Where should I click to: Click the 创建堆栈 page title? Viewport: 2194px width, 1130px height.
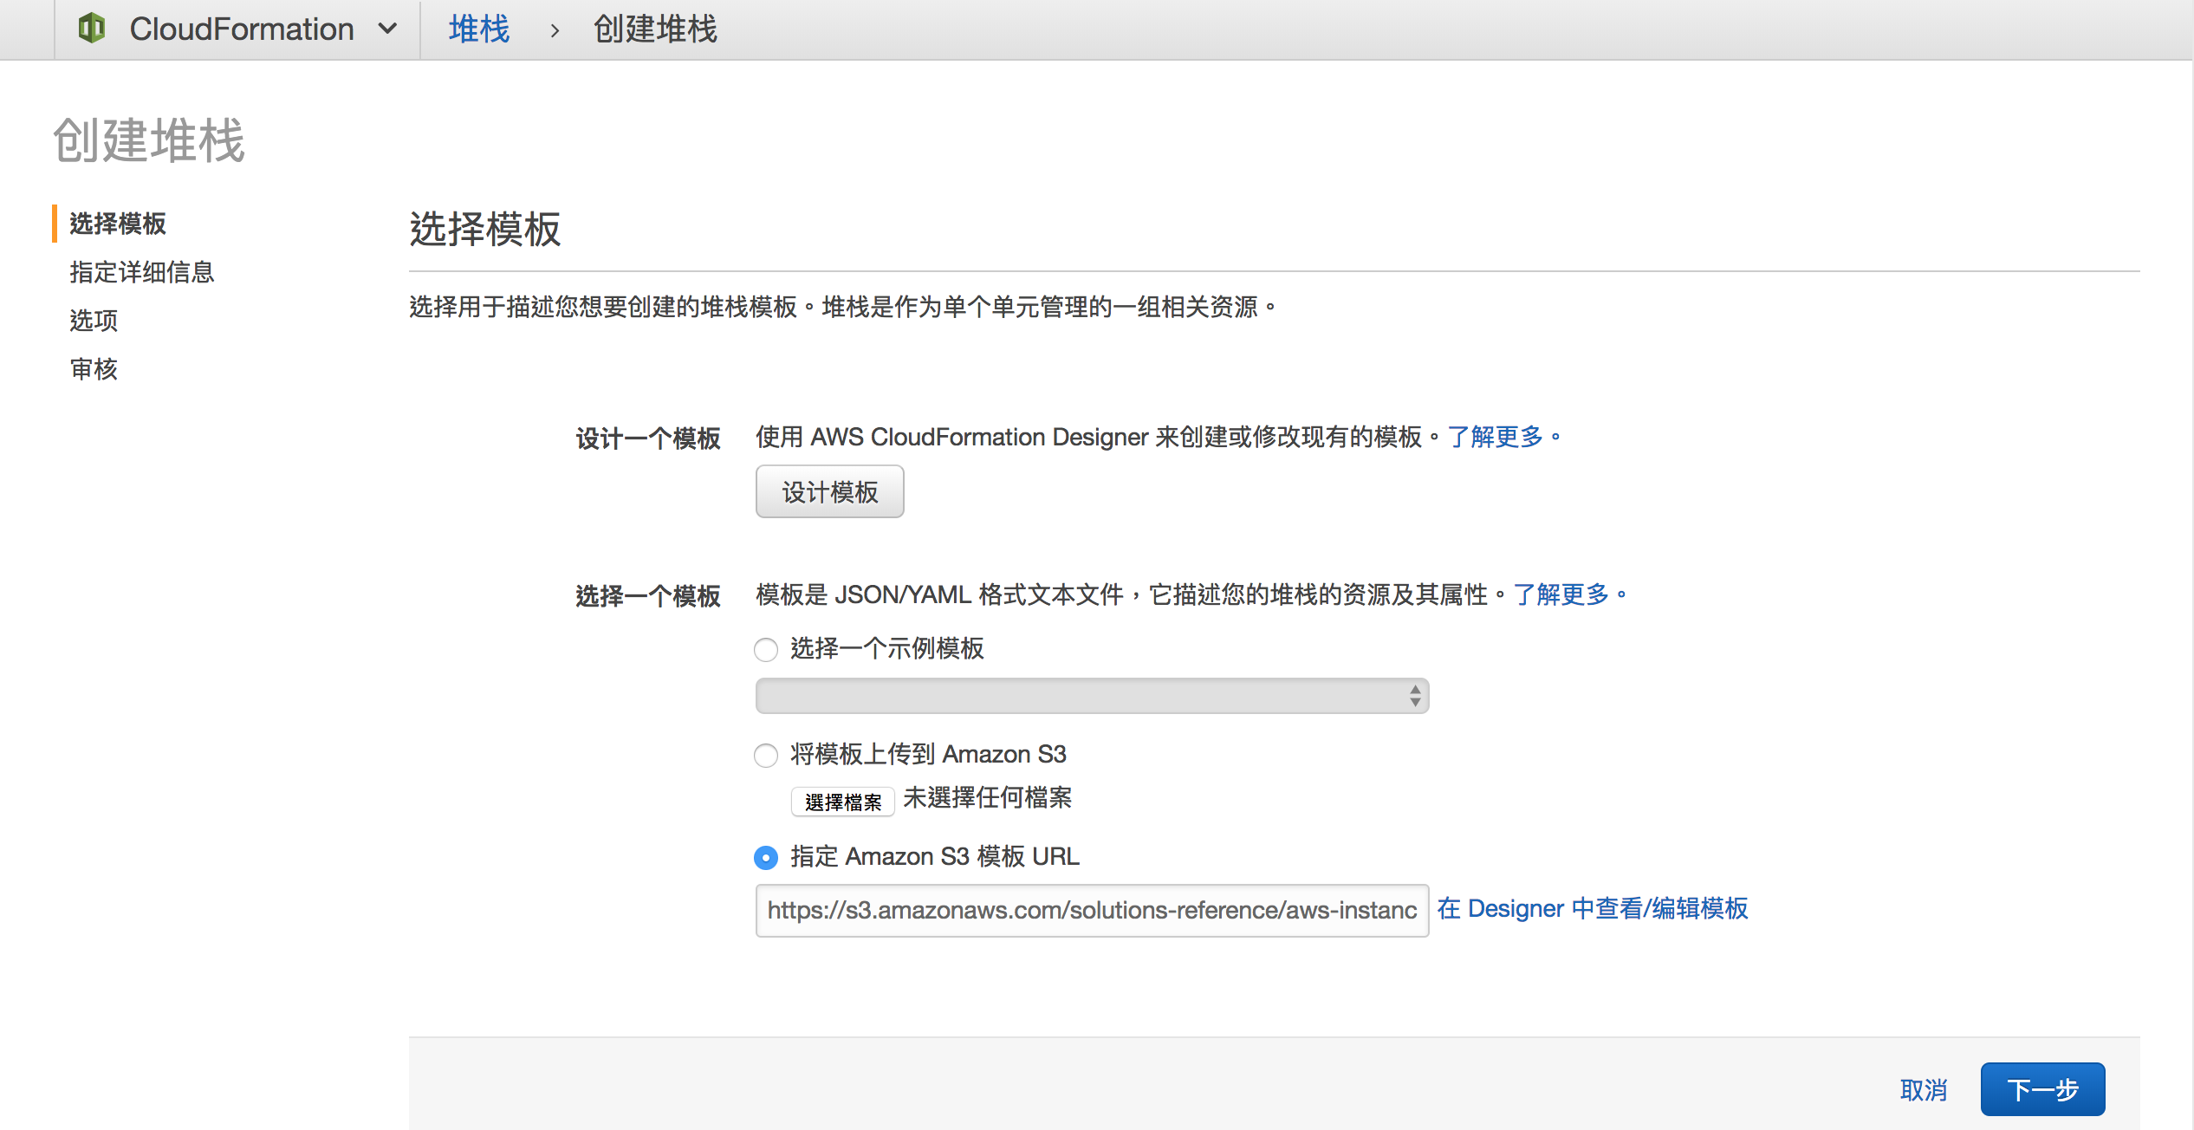coord(149,140)
